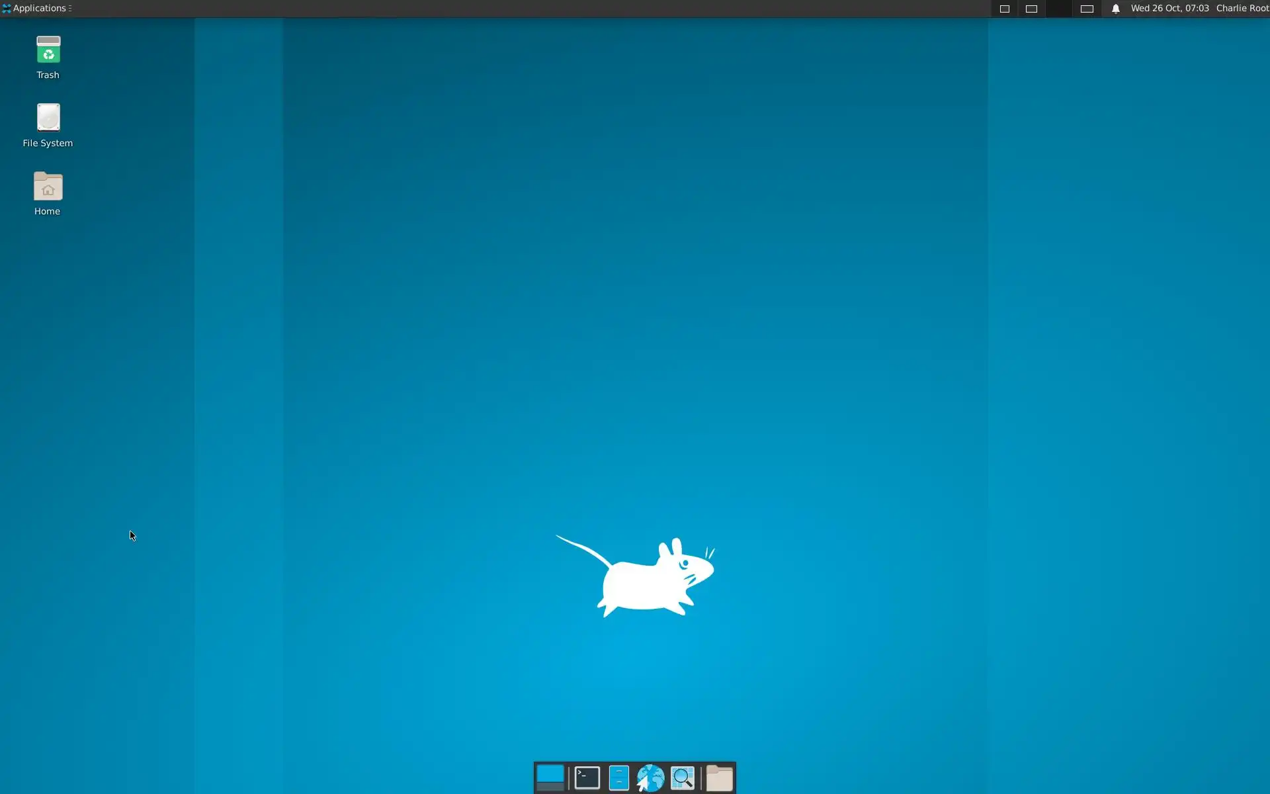
Task: Open notifications via the bell icon
Action: tap(1115, 9)
